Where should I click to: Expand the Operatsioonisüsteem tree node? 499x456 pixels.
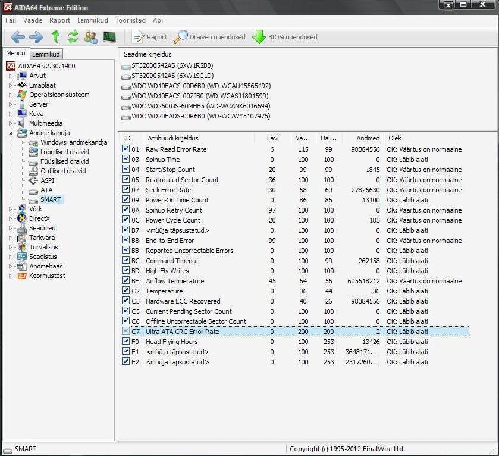(10, 95)
